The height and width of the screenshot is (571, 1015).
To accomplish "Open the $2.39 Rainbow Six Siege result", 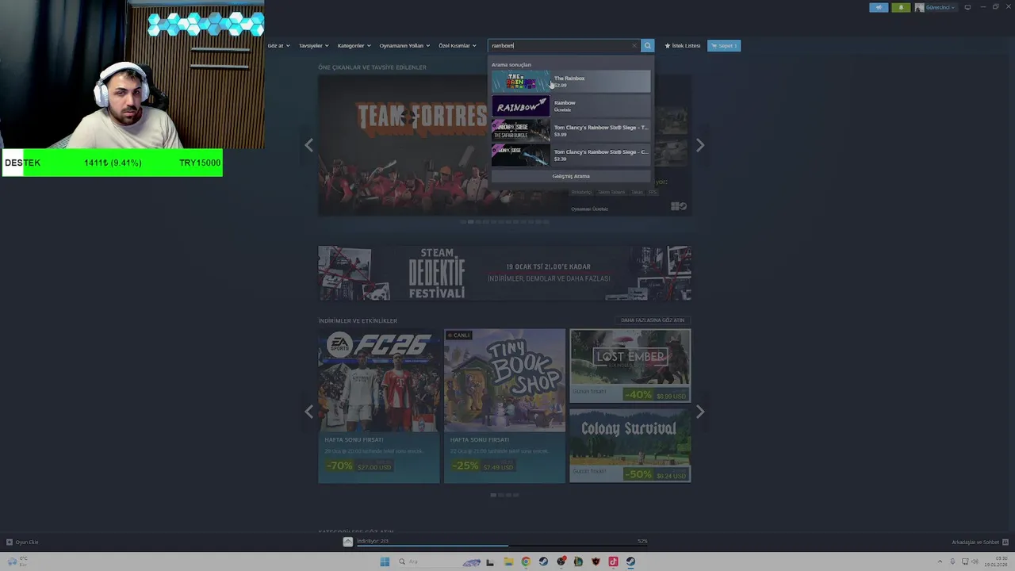I will pos(571,155).
